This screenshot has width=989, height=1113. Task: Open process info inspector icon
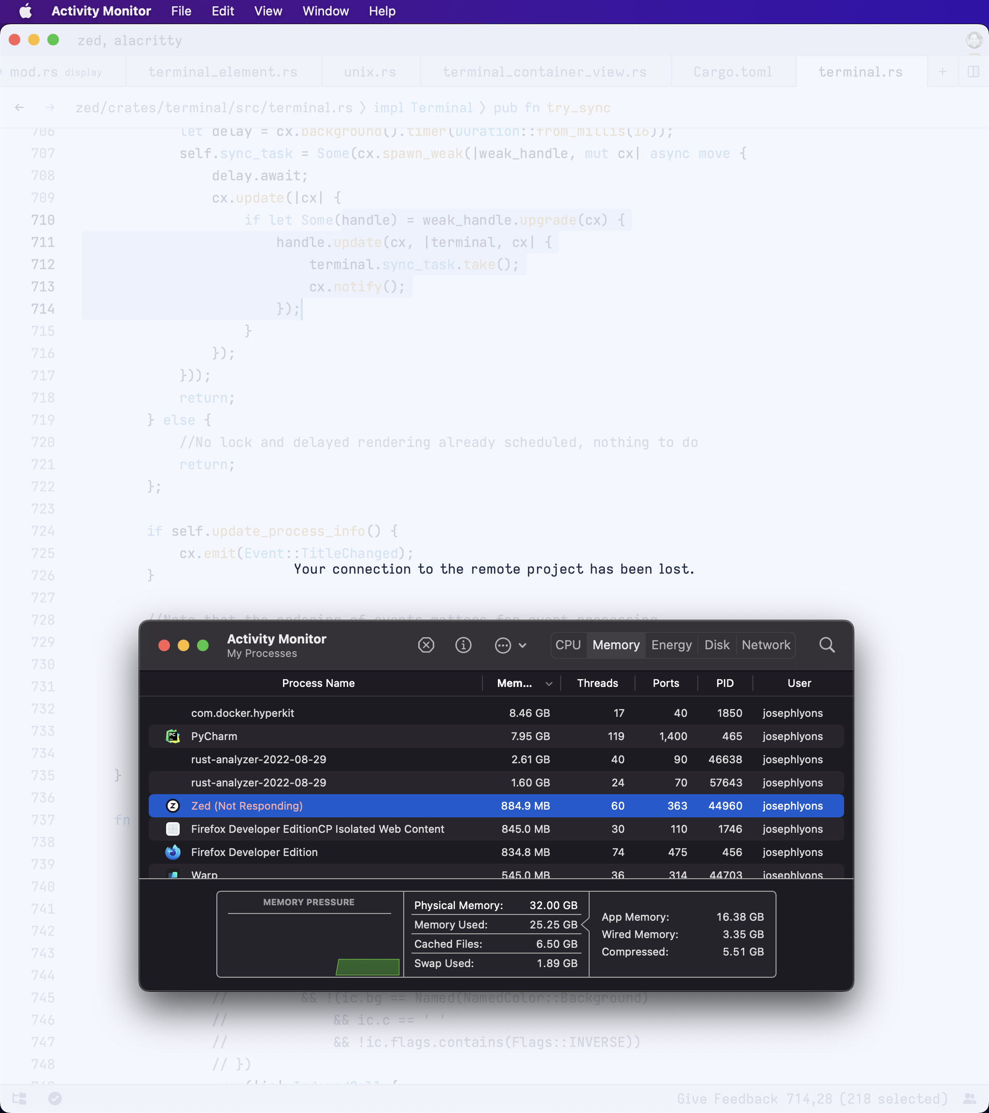463,645
